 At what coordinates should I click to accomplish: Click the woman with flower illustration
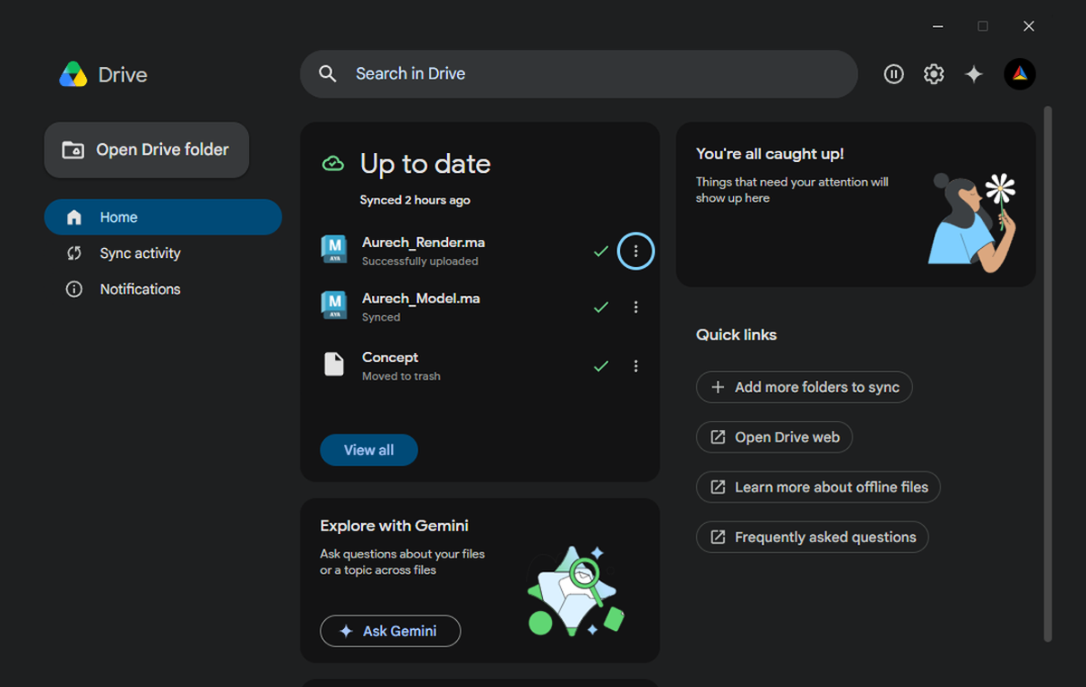971,223
